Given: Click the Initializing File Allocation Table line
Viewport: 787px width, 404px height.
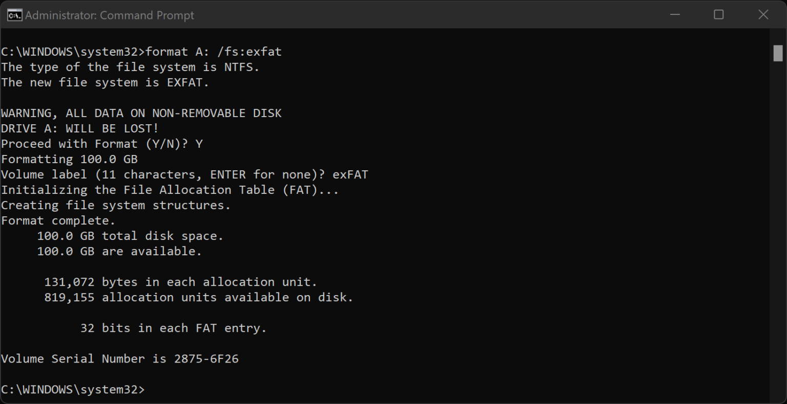Looking at the screenshot, I should 169,189.
